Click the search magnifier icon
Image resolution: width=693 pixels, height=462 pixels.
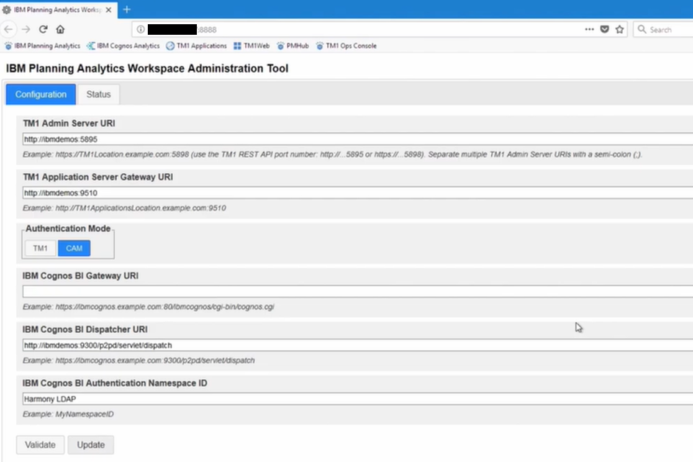click(x=641, y=29)
